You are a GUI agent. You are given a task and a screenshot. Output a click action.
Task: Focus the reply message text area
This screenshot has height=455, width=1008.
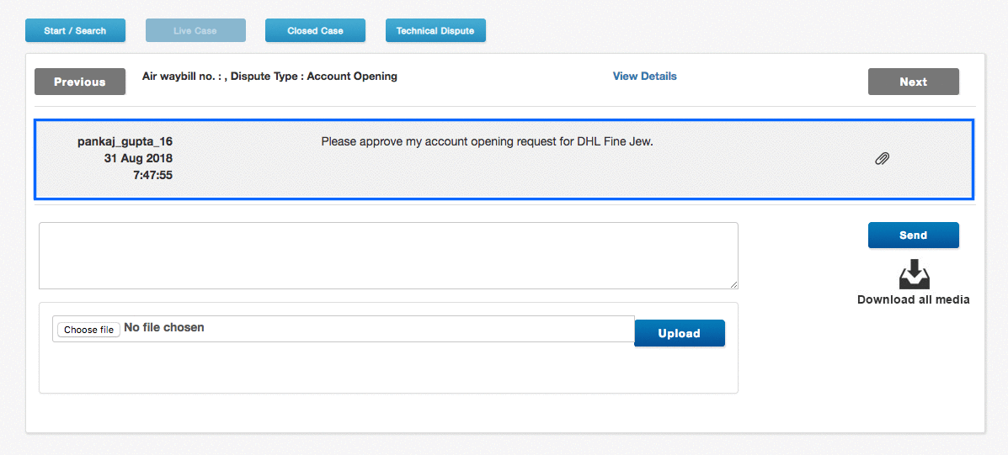[387, 256]
